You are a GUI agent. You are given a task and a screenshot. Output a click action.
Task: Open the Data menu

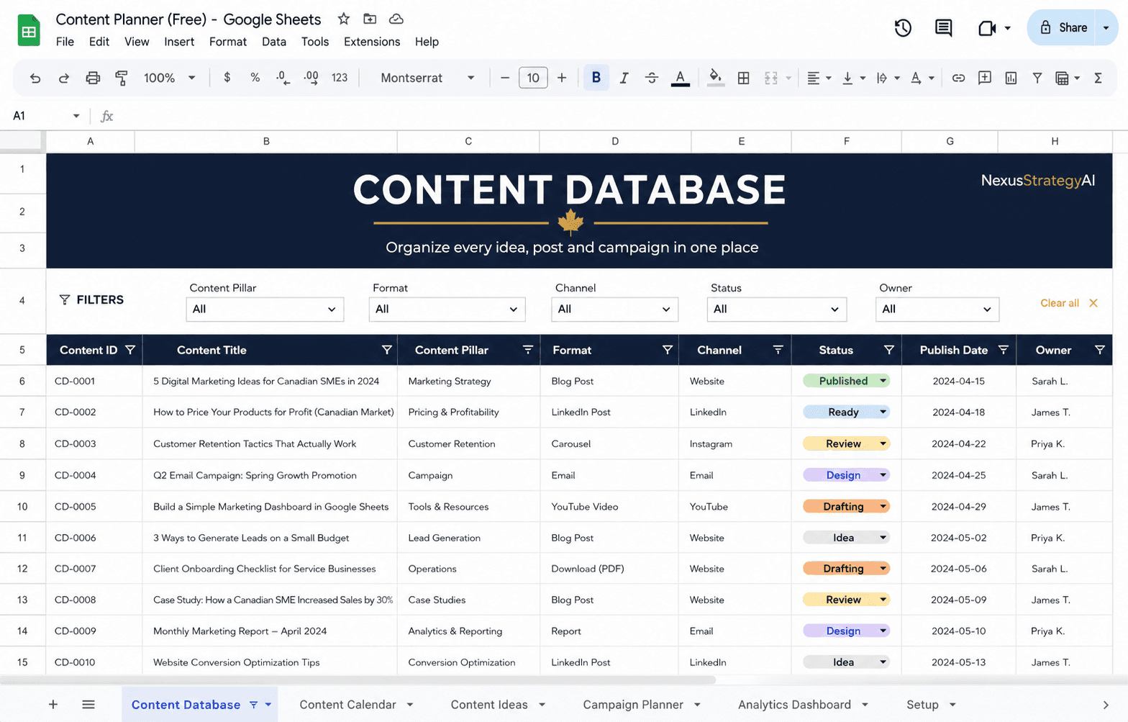tap(273, 42)
